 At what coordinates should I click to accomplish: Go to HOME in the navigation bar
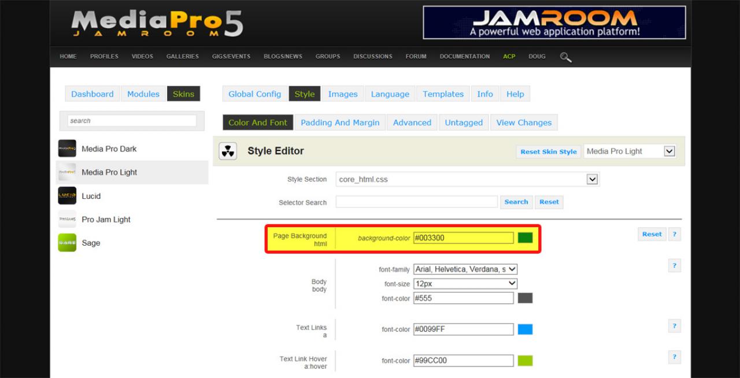point(68,57)
